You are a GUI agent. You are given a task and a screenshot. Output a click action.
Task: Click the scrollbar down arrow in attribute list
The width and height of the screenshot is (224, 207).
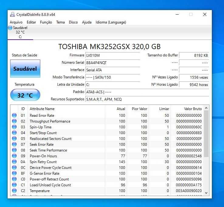tap(206, 193)
